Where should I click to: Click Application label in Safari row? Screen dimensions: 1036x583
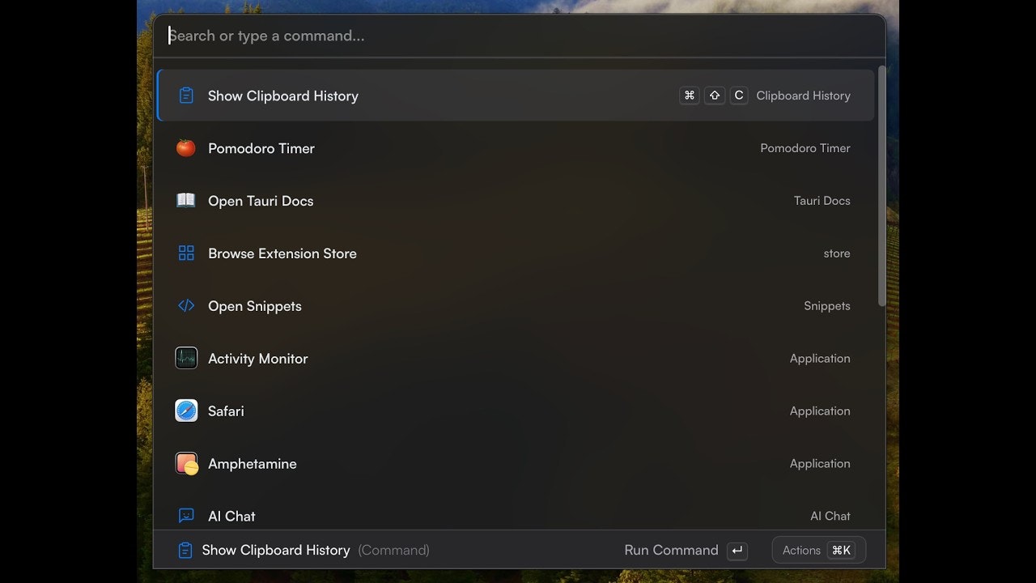click(x=820, y=411)
